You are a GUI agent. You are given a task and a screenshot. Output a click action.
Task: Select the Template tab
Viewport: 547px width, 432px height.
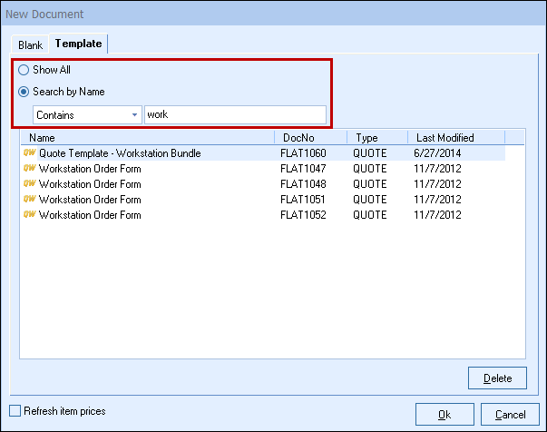pyautogui.click(x=79, y=44)
